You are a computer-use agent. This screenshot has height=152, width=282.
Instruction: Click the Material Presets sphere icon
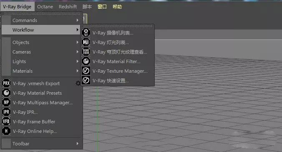tap(6, 93)
